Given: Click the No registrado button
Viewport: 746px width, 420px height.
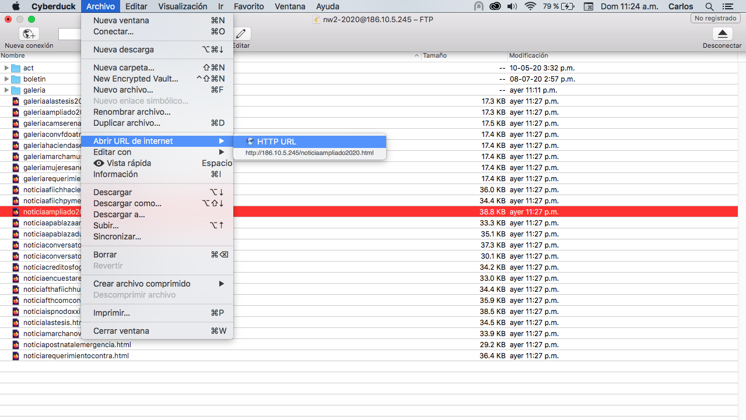Looking at the screenshot, I should point(716,19).
